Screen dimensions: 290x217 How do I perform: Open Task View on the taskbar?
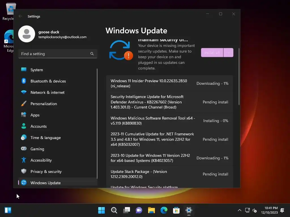click(127, 210)
